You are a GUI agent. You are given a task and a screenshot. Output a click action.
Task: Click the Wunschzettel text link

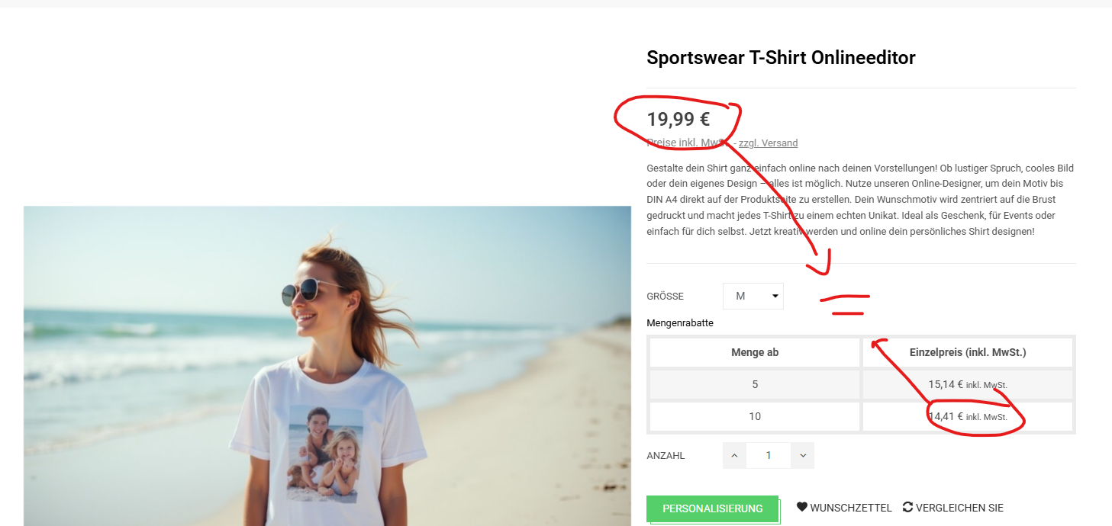[x=851, y=508]
